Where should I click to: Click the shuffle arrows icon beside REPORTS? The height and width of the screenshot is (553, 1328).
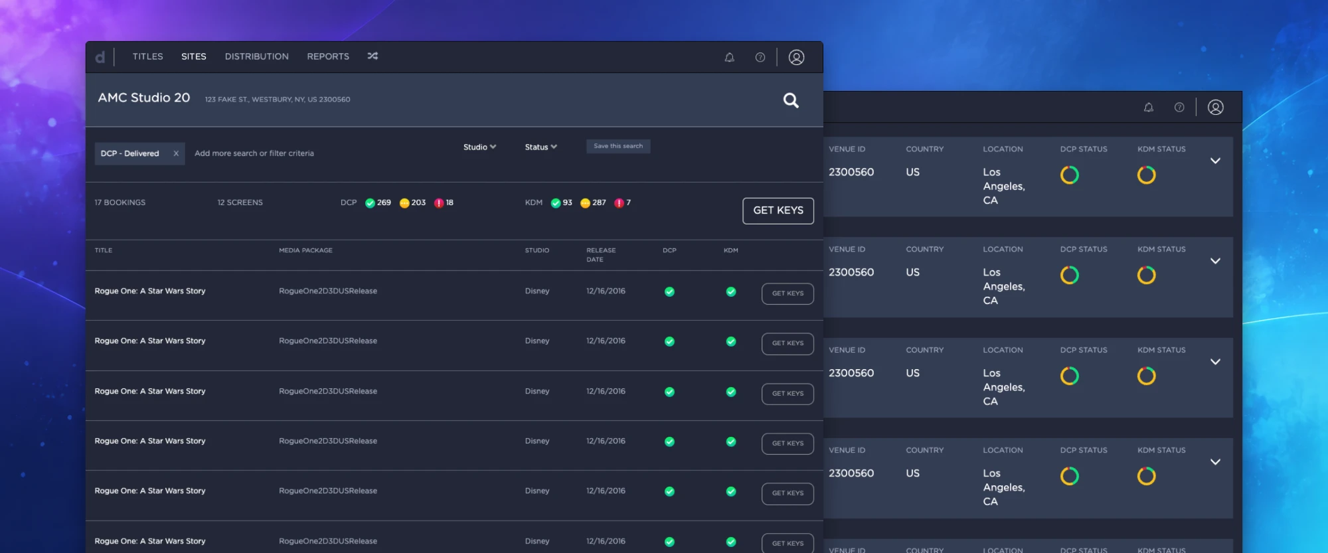373,56
